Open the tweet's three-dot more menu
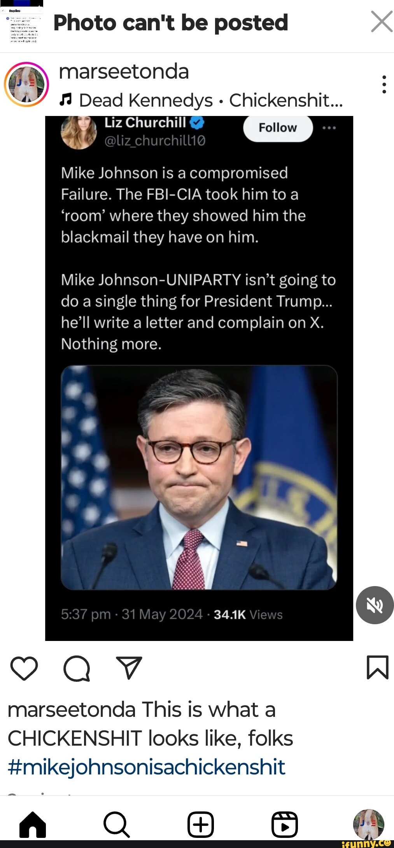The height and width of the screenshot is (848, 394). click(x=329, y=128)
